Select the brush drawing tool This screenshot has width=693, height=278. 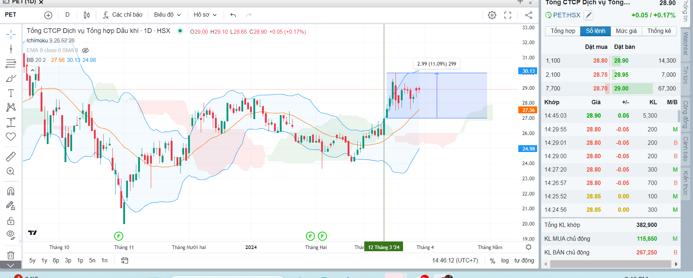coord(11,78)
